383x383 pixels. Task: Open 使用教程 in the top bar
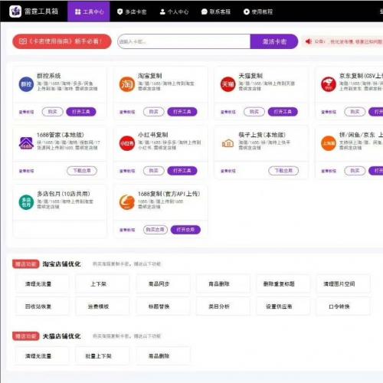(258, 11)
